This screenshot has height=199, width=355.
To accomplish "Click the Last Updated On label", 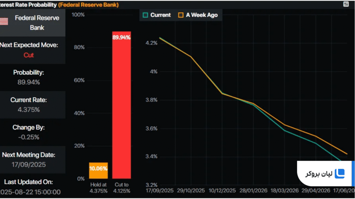I will click(28, 182).
